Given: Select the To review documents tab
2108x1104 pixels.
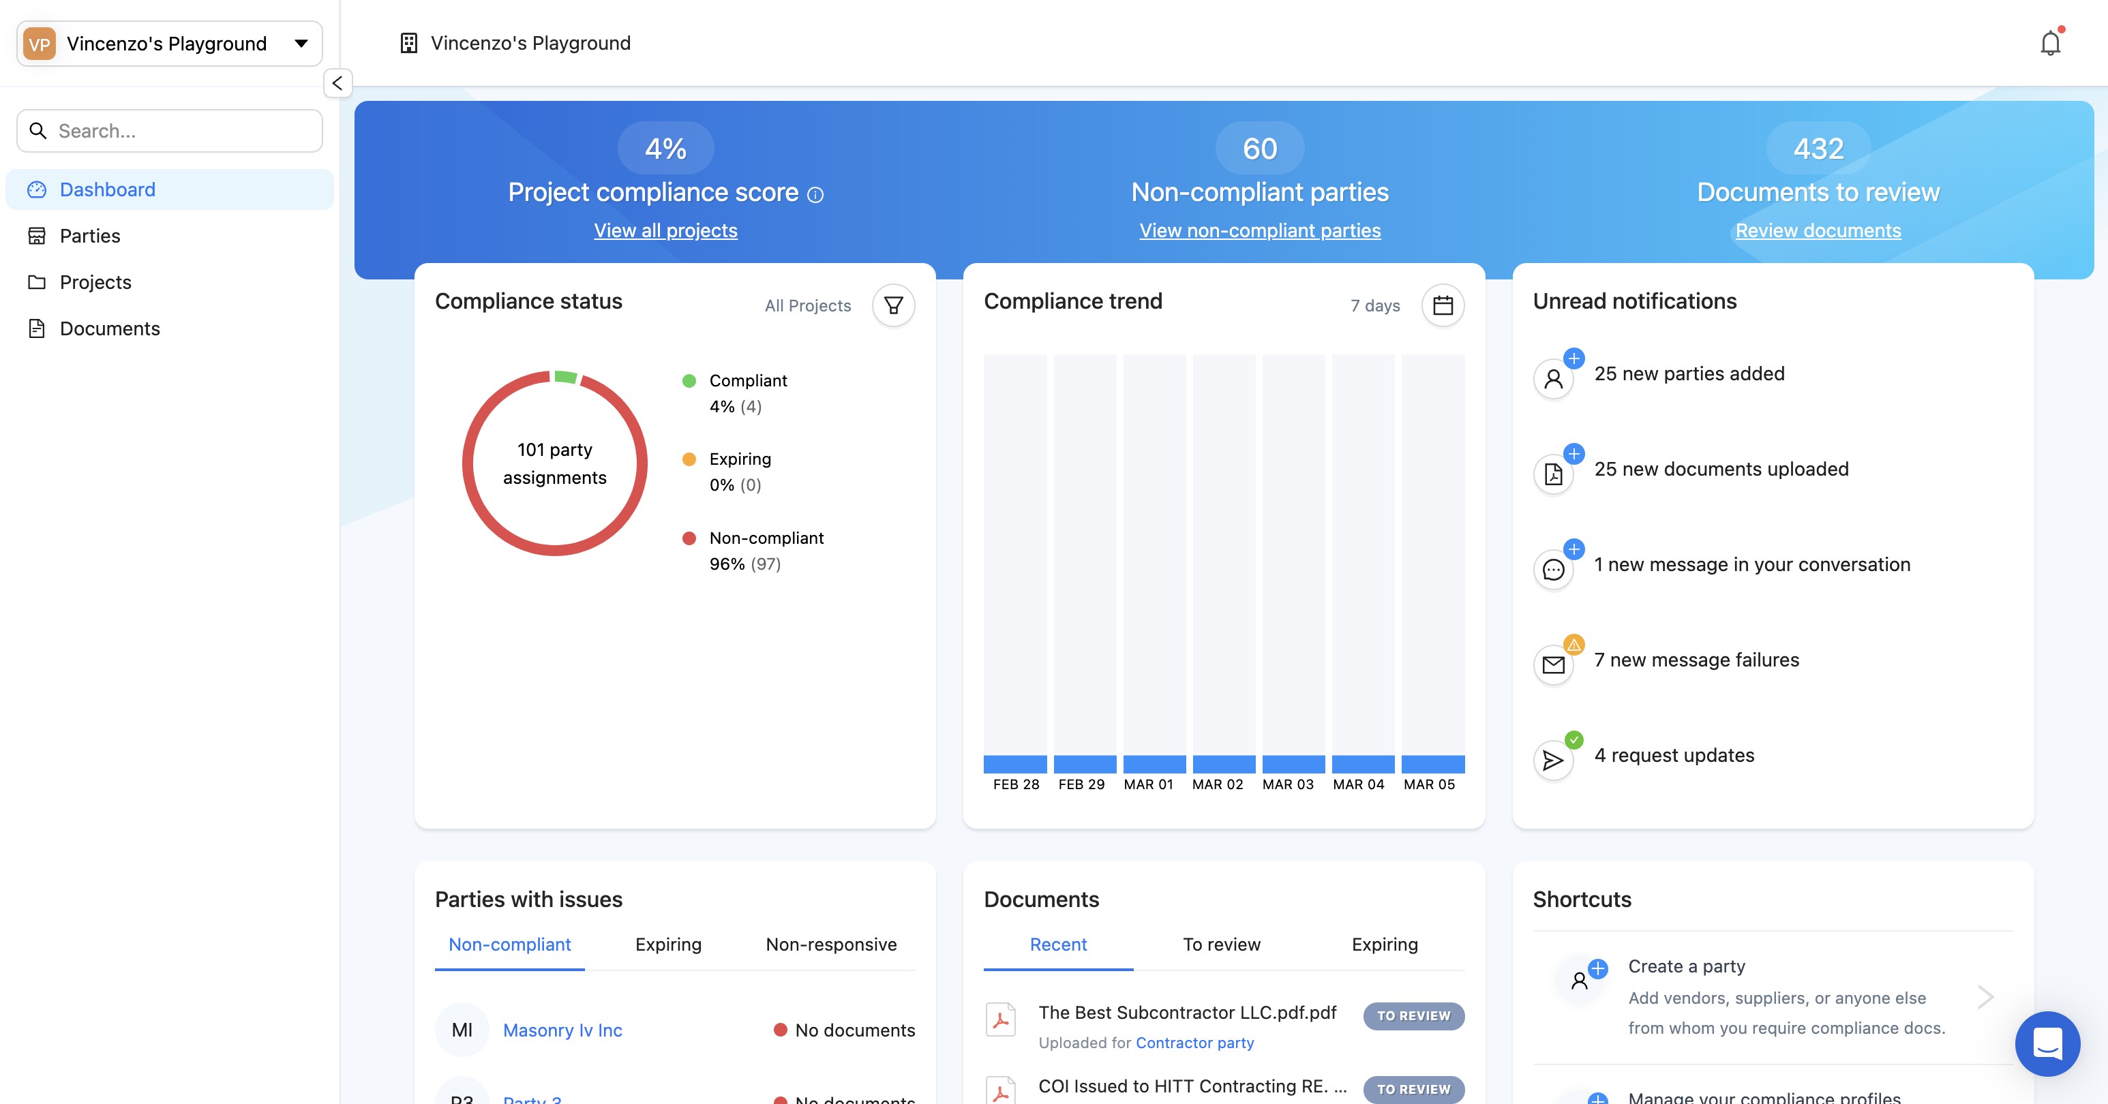Looking at the screenshot, I should click(1221, 945).
